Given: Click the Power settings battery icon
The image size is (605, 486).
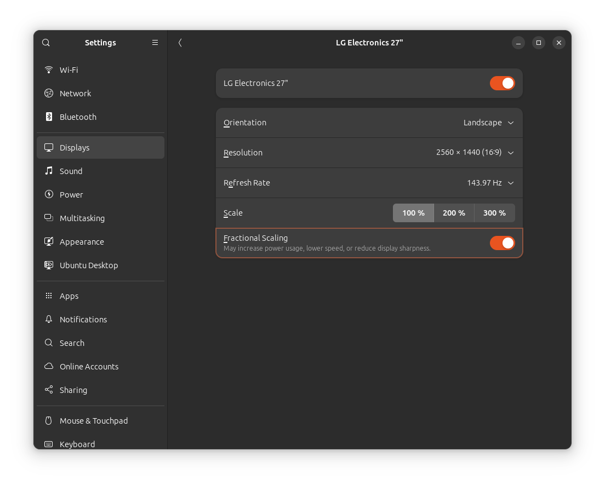Looking at the screenshot, I should point(49,194).
